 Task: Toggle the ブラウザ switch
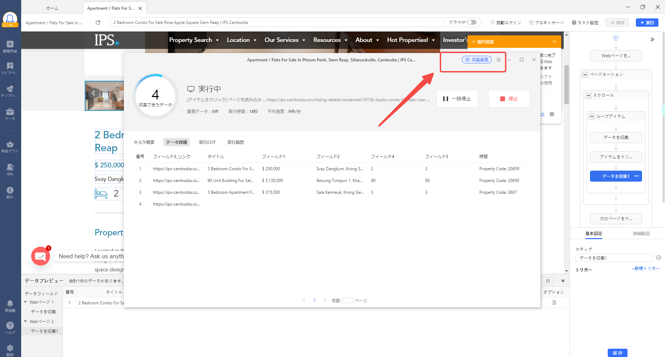click(x=471, y=22)
